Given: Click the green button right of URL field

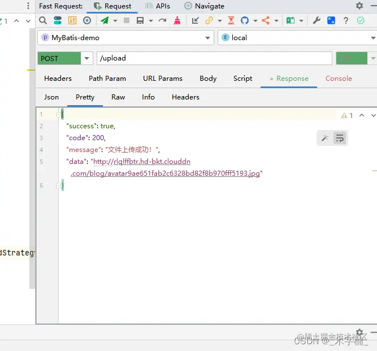Looking at the screenshot, I should coord(352,58).
